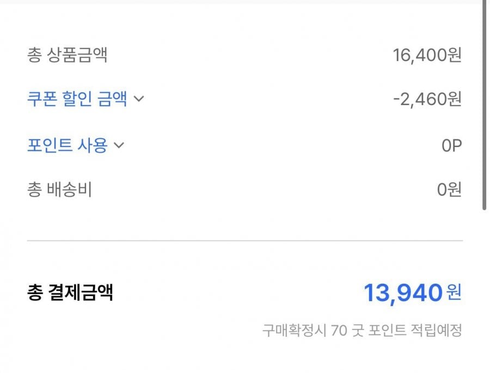Click the bold 총 결제금액 label
This screenshot has height=373, width=490.
click(x=70, y=293)
